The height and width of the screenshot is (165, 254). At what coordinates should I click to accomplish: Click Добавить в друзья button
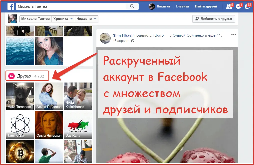point(214,19)
